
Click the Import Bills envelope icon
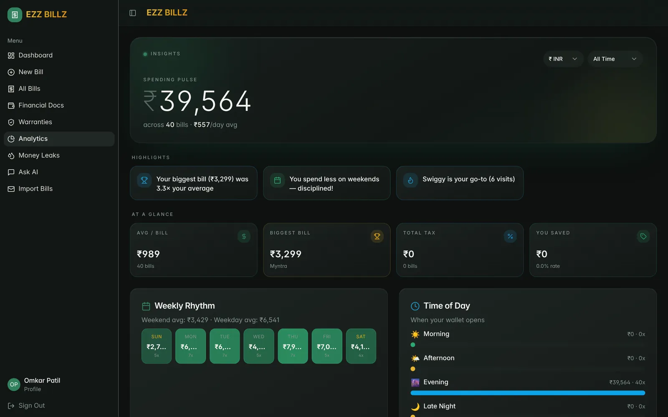[x=11, y=189]
